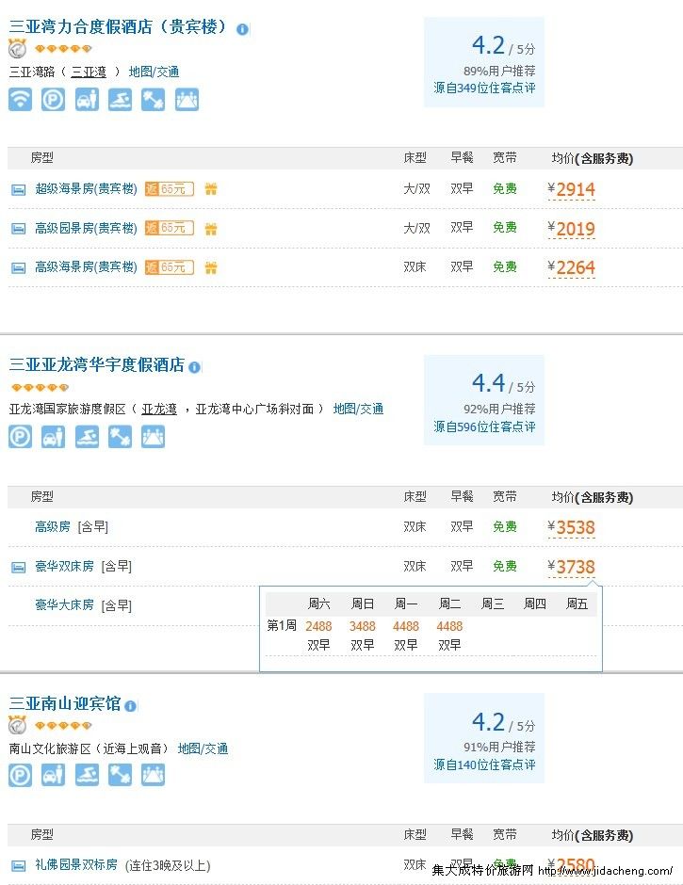Click the airport pickup car icon of first hotel
The height and width of the screenshot is (885, 683).
coord(87,99)
